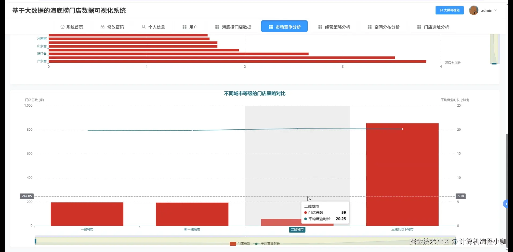
Task: Click the chart title 不同城市等级的门店策略对比
Action: tap(255, 93)
